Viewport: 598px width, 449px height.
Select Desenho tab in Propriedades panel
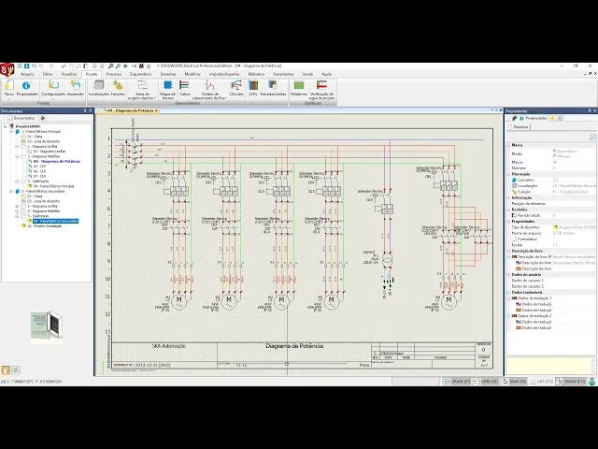click(520, 127)
